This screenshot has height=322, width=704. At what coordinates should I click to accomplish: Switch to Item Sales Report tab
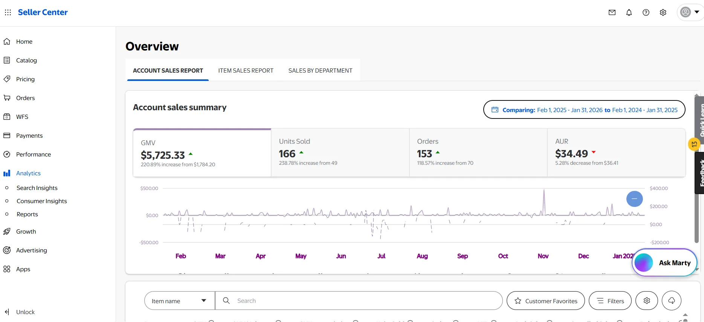click(246, 70)
